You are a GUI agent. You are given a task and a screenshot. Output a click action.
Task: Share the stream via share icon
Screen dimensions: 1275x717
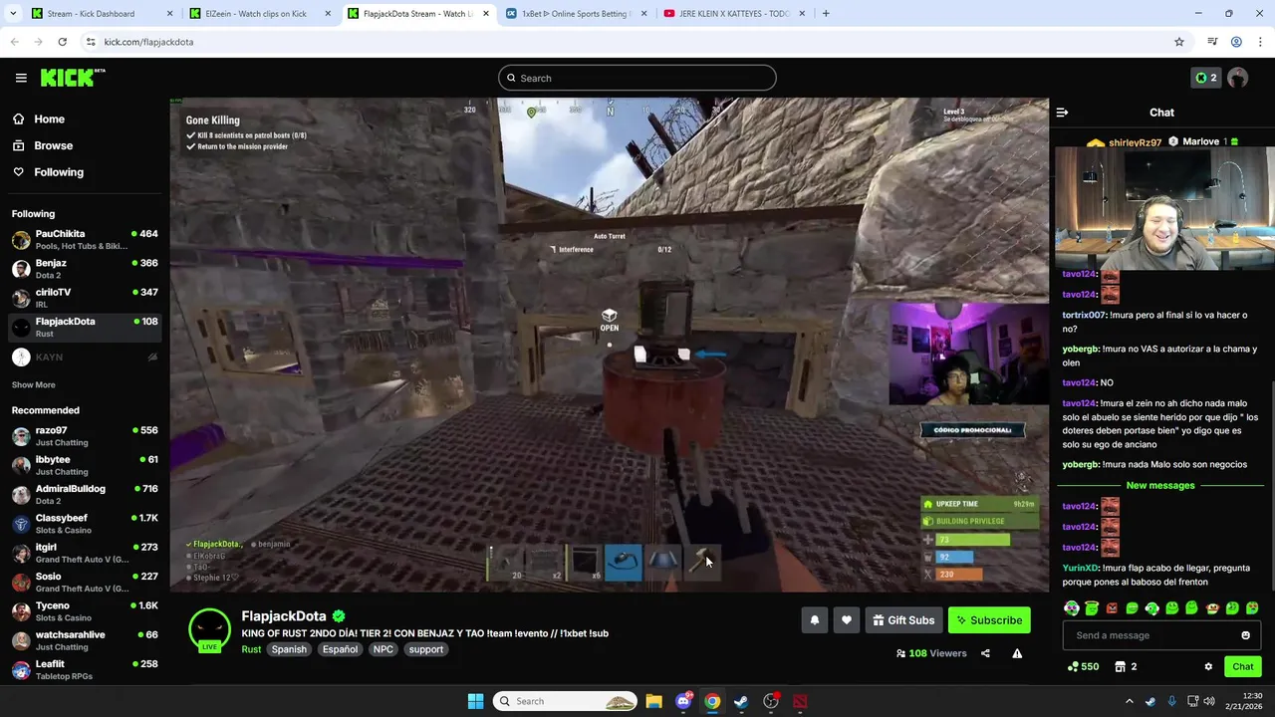tap(985, 653)
